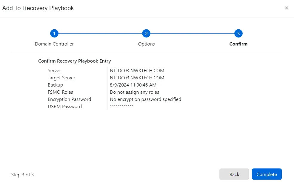294x188 pixels.
Task: Open the Confirm step label
Action: [x=238, y=44]
